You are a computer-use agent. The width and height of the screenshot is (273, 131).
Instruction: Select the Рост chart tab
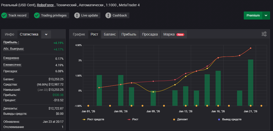tap(94, 34)
